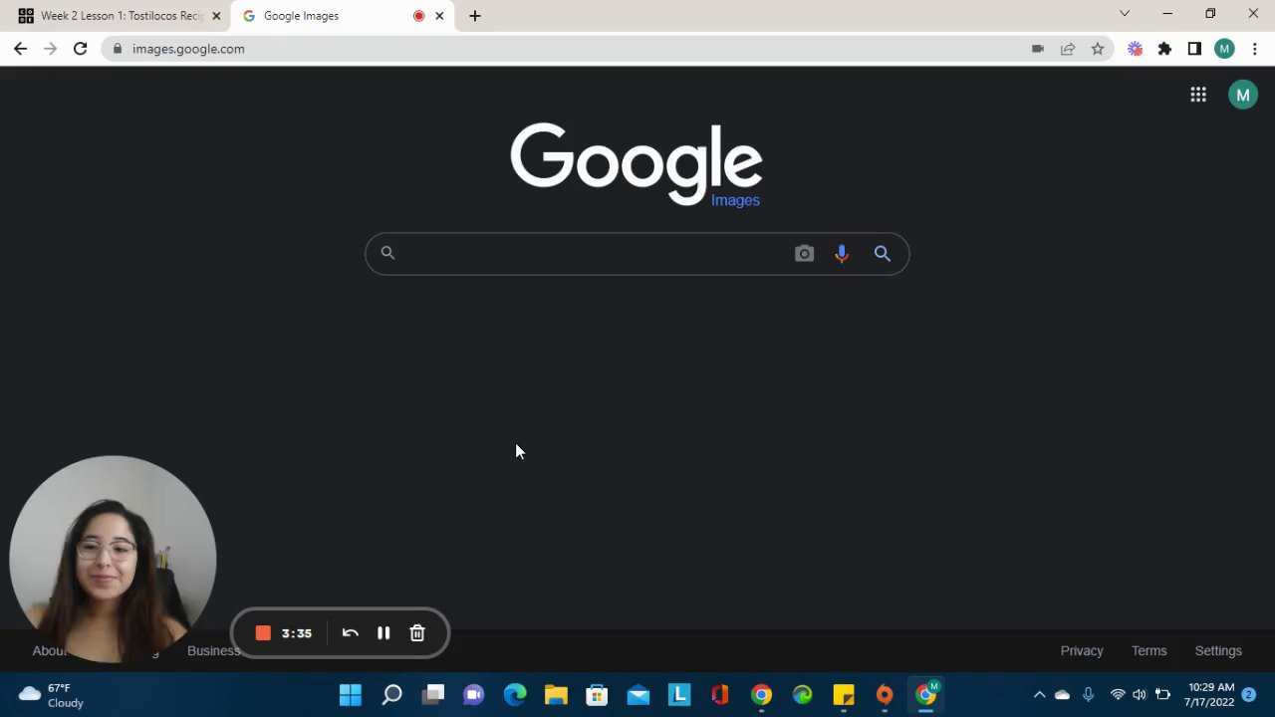Viewport: 1275px width, 717px height.
Task: Open the Mail app from taskbar
Action: click(638, 695)
